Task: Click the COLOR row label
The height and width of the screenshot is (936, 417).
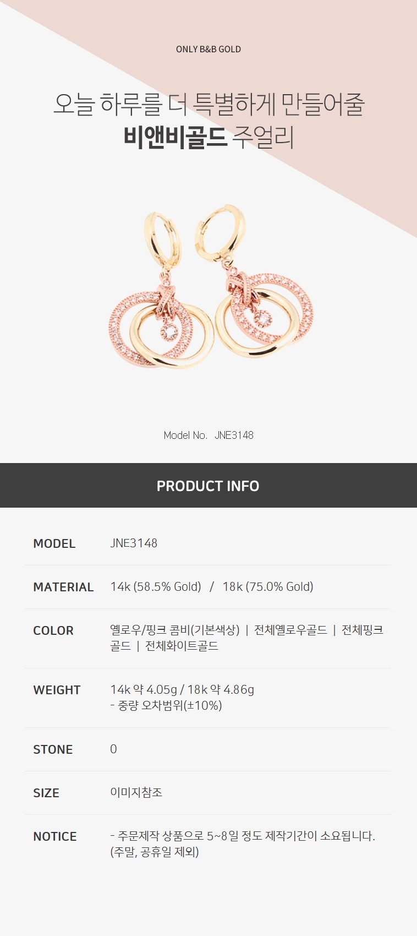Action: click(x=53, y=630)
